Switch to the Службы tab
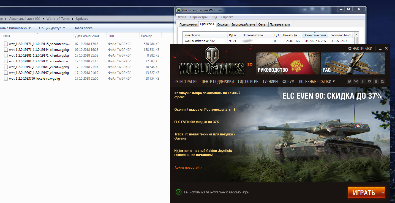 tap(222, 24)
